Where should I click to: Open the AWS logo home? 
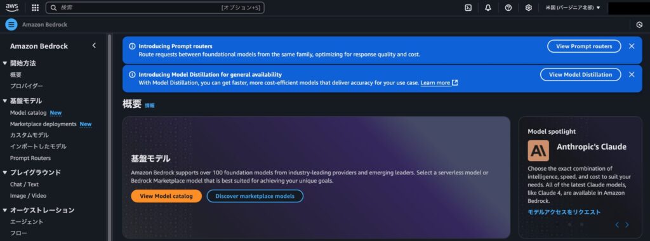[x=12, y=8]
